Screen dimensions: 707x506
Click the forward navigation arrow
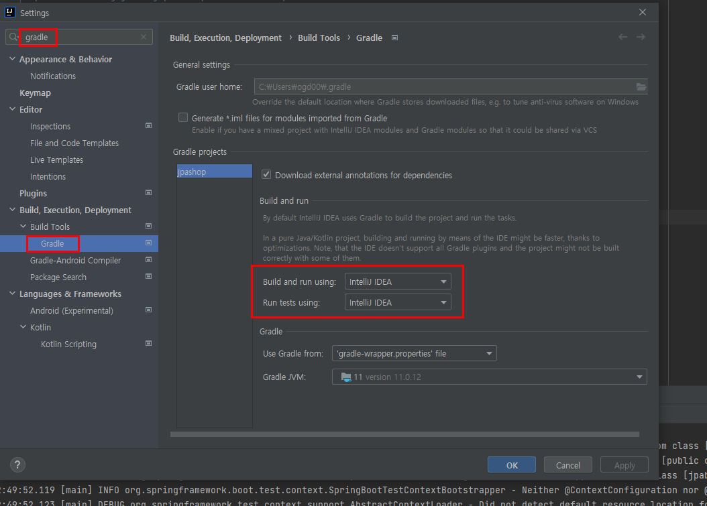point(641,37)
